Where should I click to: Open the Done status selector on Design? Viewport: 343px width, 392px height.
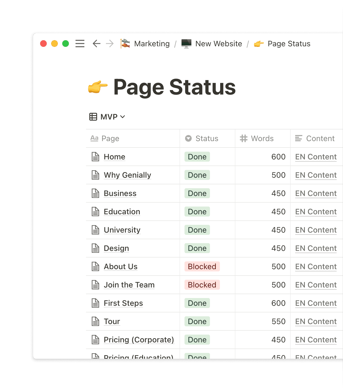pyautogui.click(x=197, y=248)
